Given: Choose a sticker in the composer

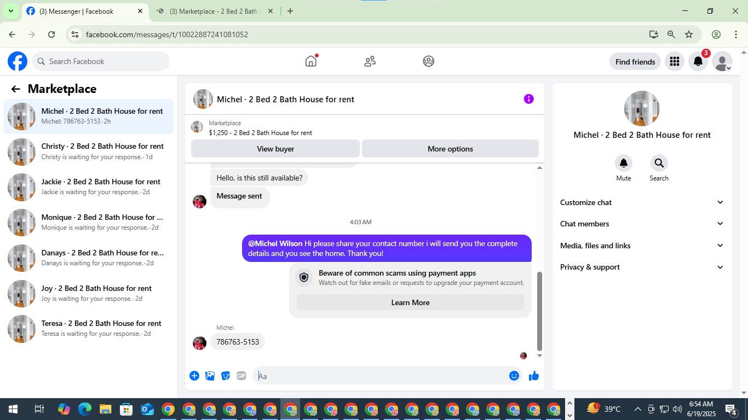Looking at the screenshot, I should click(226, 376).
